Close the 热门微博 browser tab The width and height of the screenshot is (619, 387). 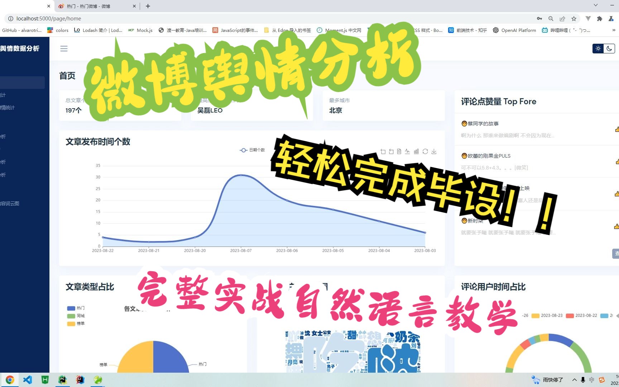pos(134,6)
